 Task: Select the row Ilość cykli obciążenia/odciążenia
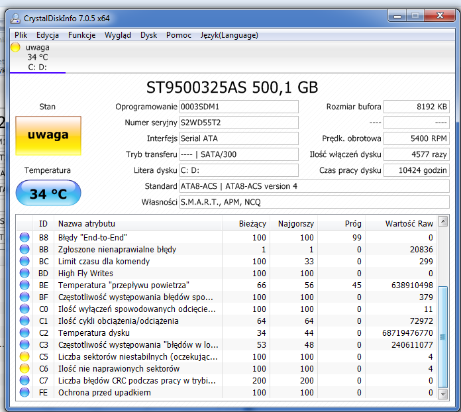[x=227, y=321]
